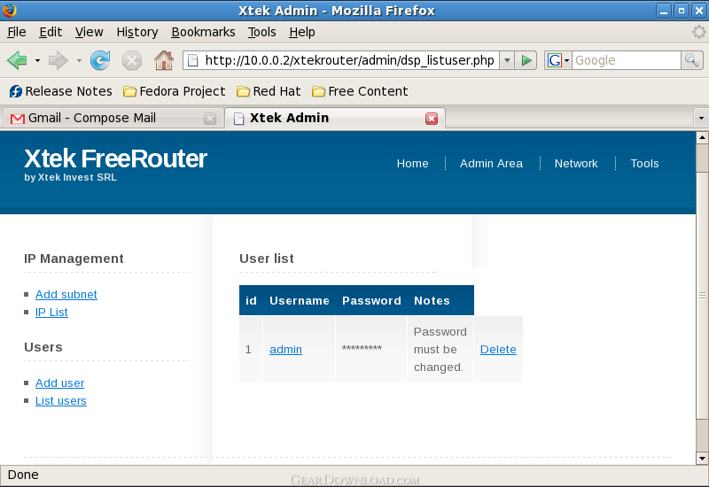Click the Username column header
Viewport: 709px width, 487px height.
click(300, 301)
